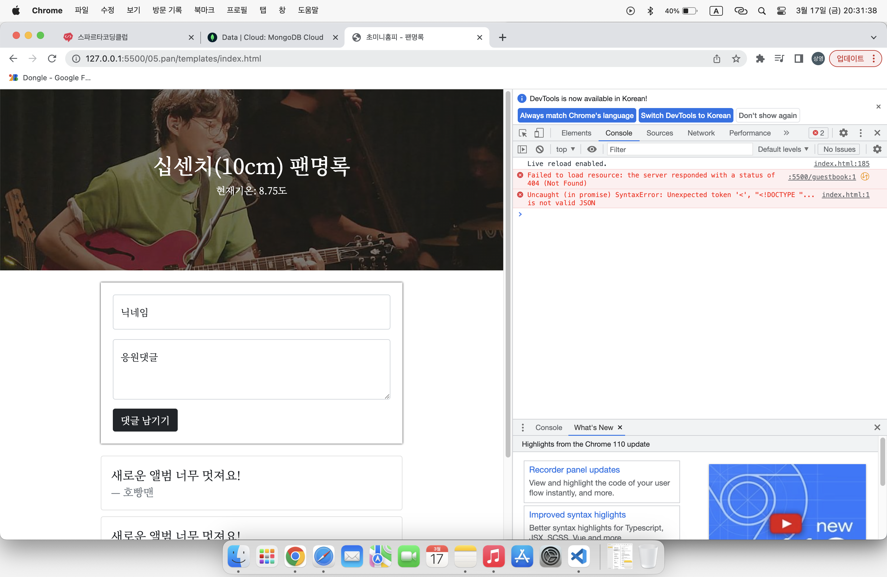Screen dimensions: 887x577
Task: Open the drawer three-dot menu
Action: point(523,428)
